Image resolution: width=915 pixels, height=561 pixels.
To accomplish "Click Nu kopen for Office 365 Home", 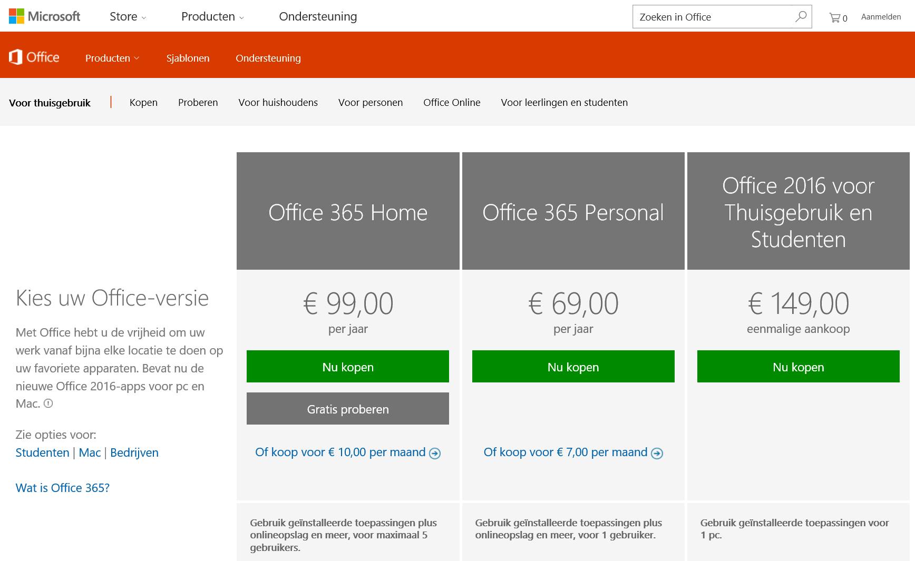I will coord(348,367).
